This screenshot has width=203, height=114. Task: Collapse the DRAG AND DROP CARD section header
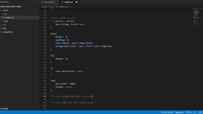coord(10,6)
